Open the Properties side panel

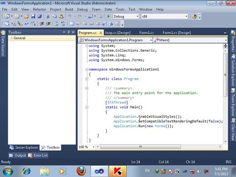coord(233,41)
